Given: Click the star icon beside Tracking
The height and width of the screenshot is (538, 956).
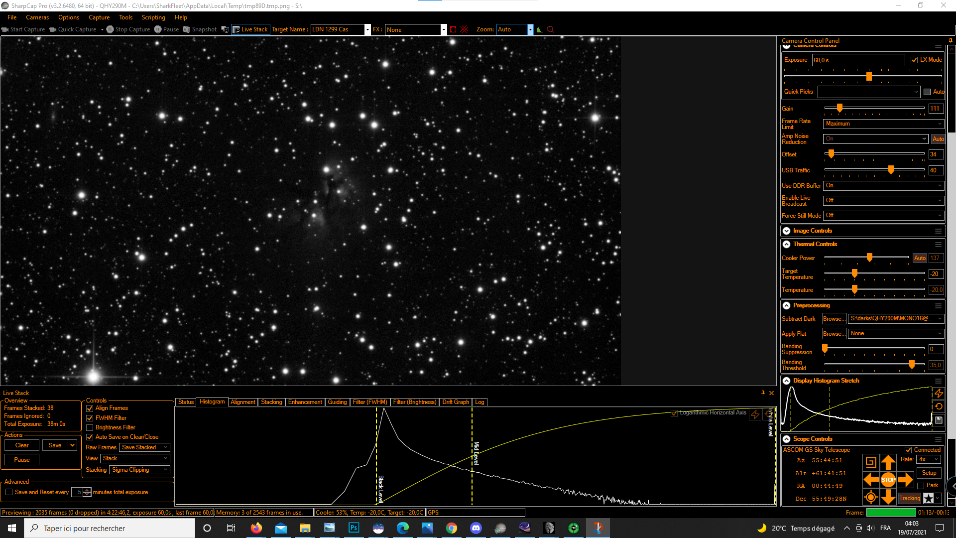Looking at the screenshot, I should click(929, 498).
